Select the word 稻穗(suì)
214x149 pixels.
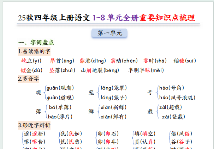[184, 61]
